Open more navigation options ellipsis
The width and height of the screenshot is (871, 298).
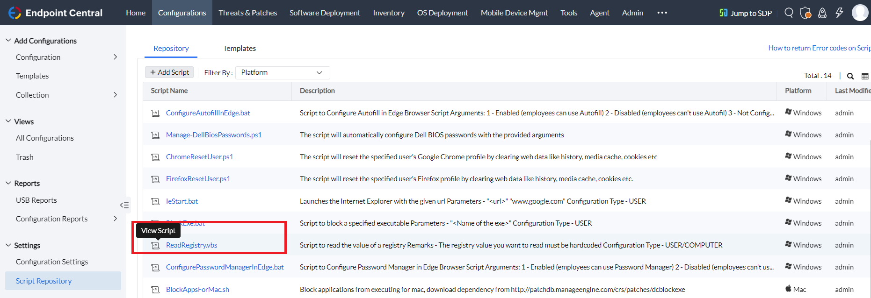click(662, 13)
